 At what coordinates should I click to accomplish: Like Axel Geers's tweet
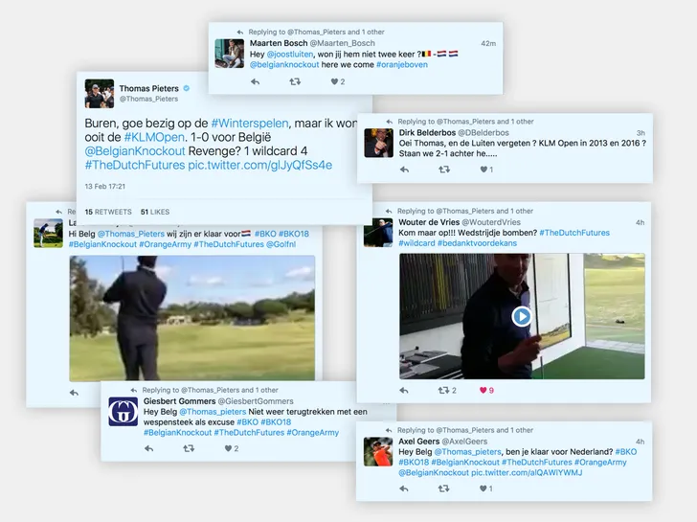483,488
